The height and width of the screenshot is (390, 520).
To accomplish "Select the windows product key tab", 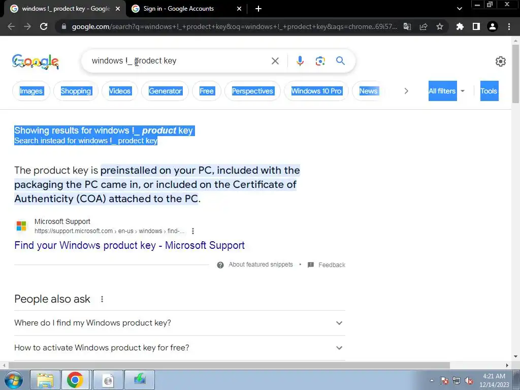I will tap(66, 9).
